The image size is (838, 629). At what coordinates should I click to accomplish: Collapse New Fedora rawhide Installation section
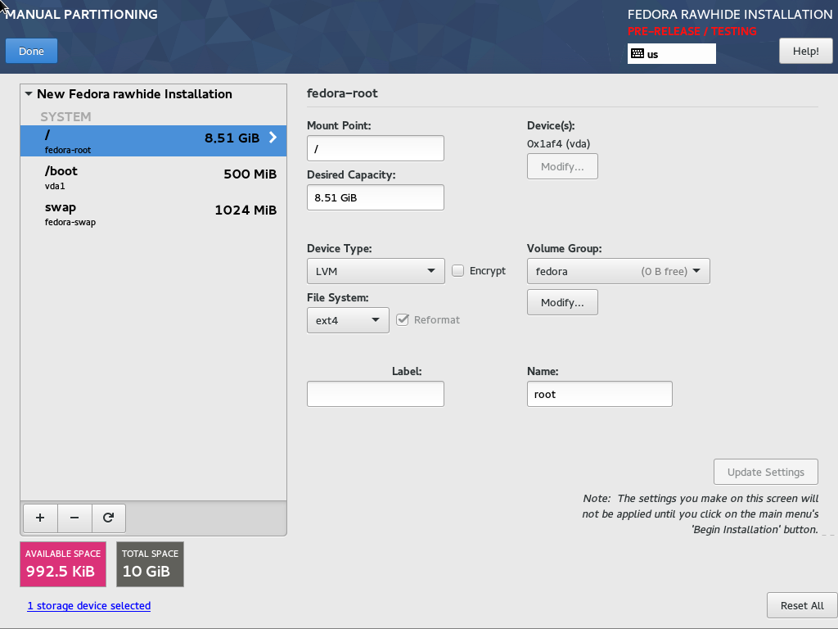pyautogui.click(x=29, y=93)
